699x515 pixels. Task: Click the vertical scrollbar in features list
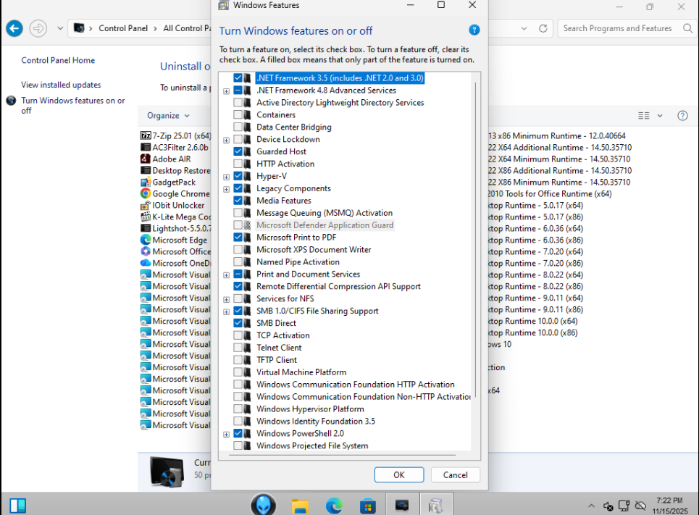pyautogui.click(x=476, y=240)
